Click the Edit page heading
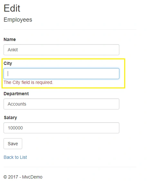This screenshot has height=184, width=147. click(x=12, y=8)
